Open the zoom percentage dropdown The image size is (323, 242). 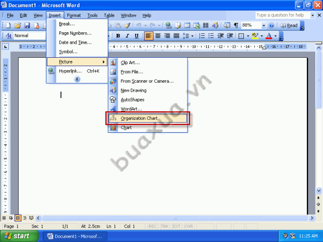[264, 26]
